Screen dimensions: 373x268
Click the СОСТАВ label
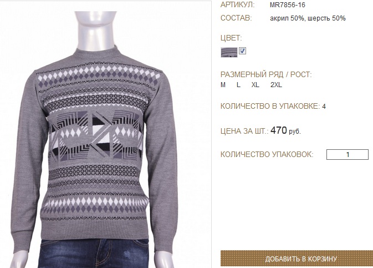pyautogui.click(x=236, y=18)
